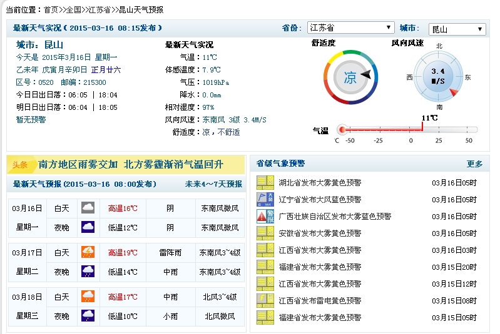Open headline 南方地区雨雾交加 北方雾霾渐消气温回升

(131, 164)
